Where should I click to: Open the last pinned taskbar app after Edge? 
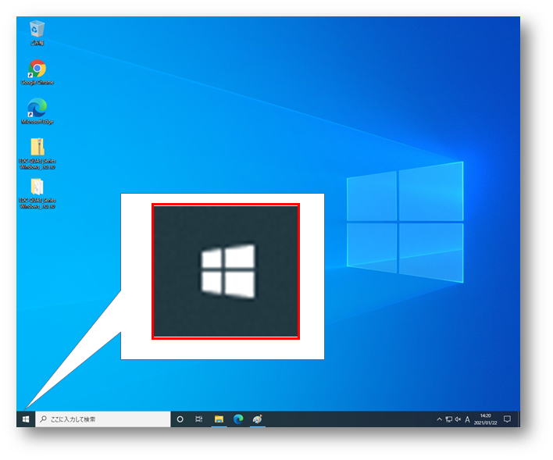click(x=258, y=419)
